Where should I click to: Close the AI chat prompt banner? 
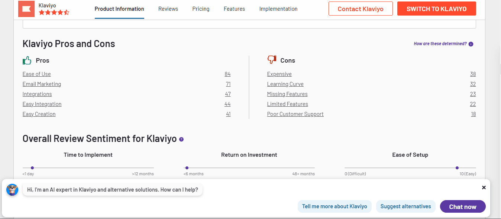pos(484,188)
